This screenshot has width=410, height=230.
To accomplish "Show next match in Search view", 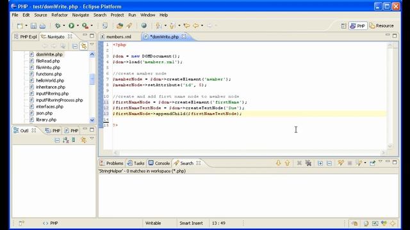I will click(x=278, y=163).
